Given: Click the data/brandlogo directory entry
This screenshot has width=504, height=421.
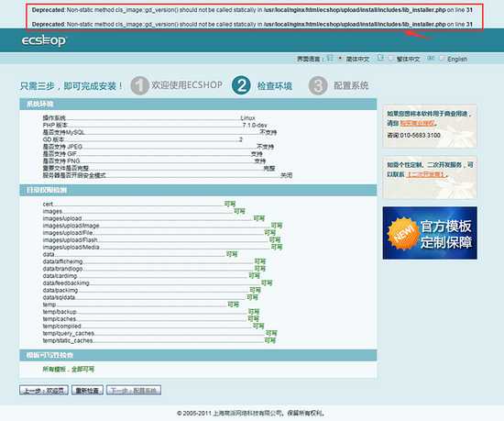Looking at the screenshot, I should click(x=62, y=269).
